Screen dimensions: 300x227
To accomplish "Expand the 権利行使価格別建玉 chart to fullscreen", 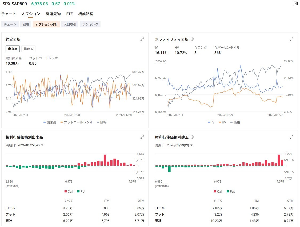I will click(x=291, y=137).
